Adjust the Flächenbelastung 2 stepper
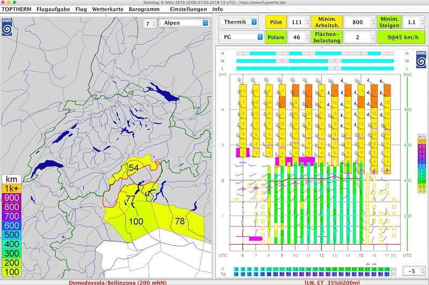 pyautogui.click(x=373, y=37)
